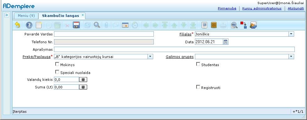Check the Studentas checkbox
The height and width of the screenshot is (120, 307).
[x=198, y=64]
